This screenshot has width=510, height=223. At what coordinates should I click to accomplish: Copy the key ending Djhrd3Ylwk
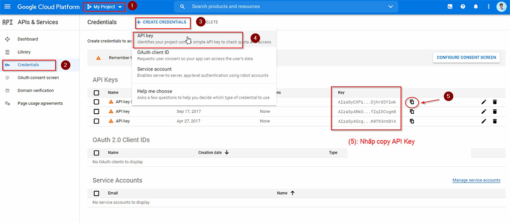pyautogui.click(x=412, y=102)
